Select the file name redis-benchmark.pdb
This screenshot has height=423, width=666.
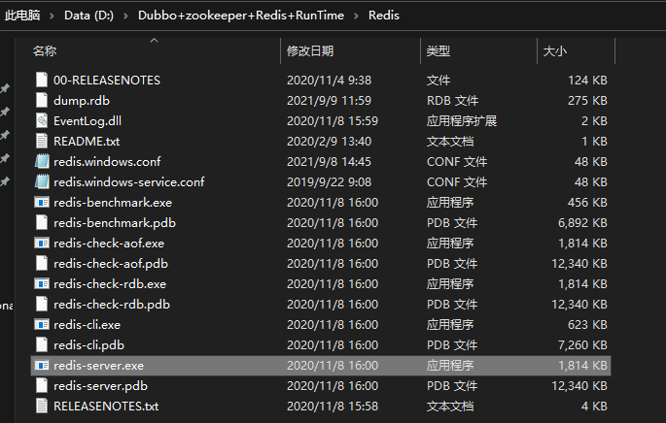tap(115, 223)
